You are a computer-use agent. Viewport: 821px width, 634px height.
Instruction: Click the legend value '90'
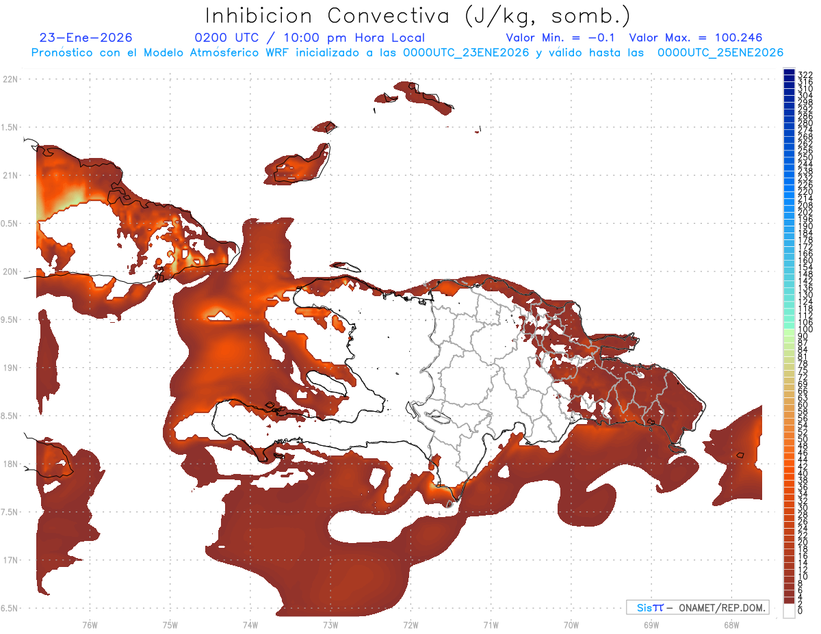pyautogui.click(x=803, y=336)
